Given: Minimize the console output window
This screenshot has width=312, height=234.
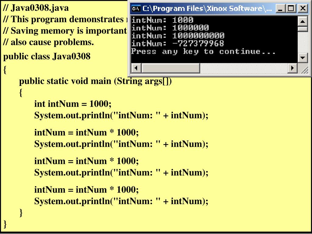Looking at the screenshot, I should (281, 8).
